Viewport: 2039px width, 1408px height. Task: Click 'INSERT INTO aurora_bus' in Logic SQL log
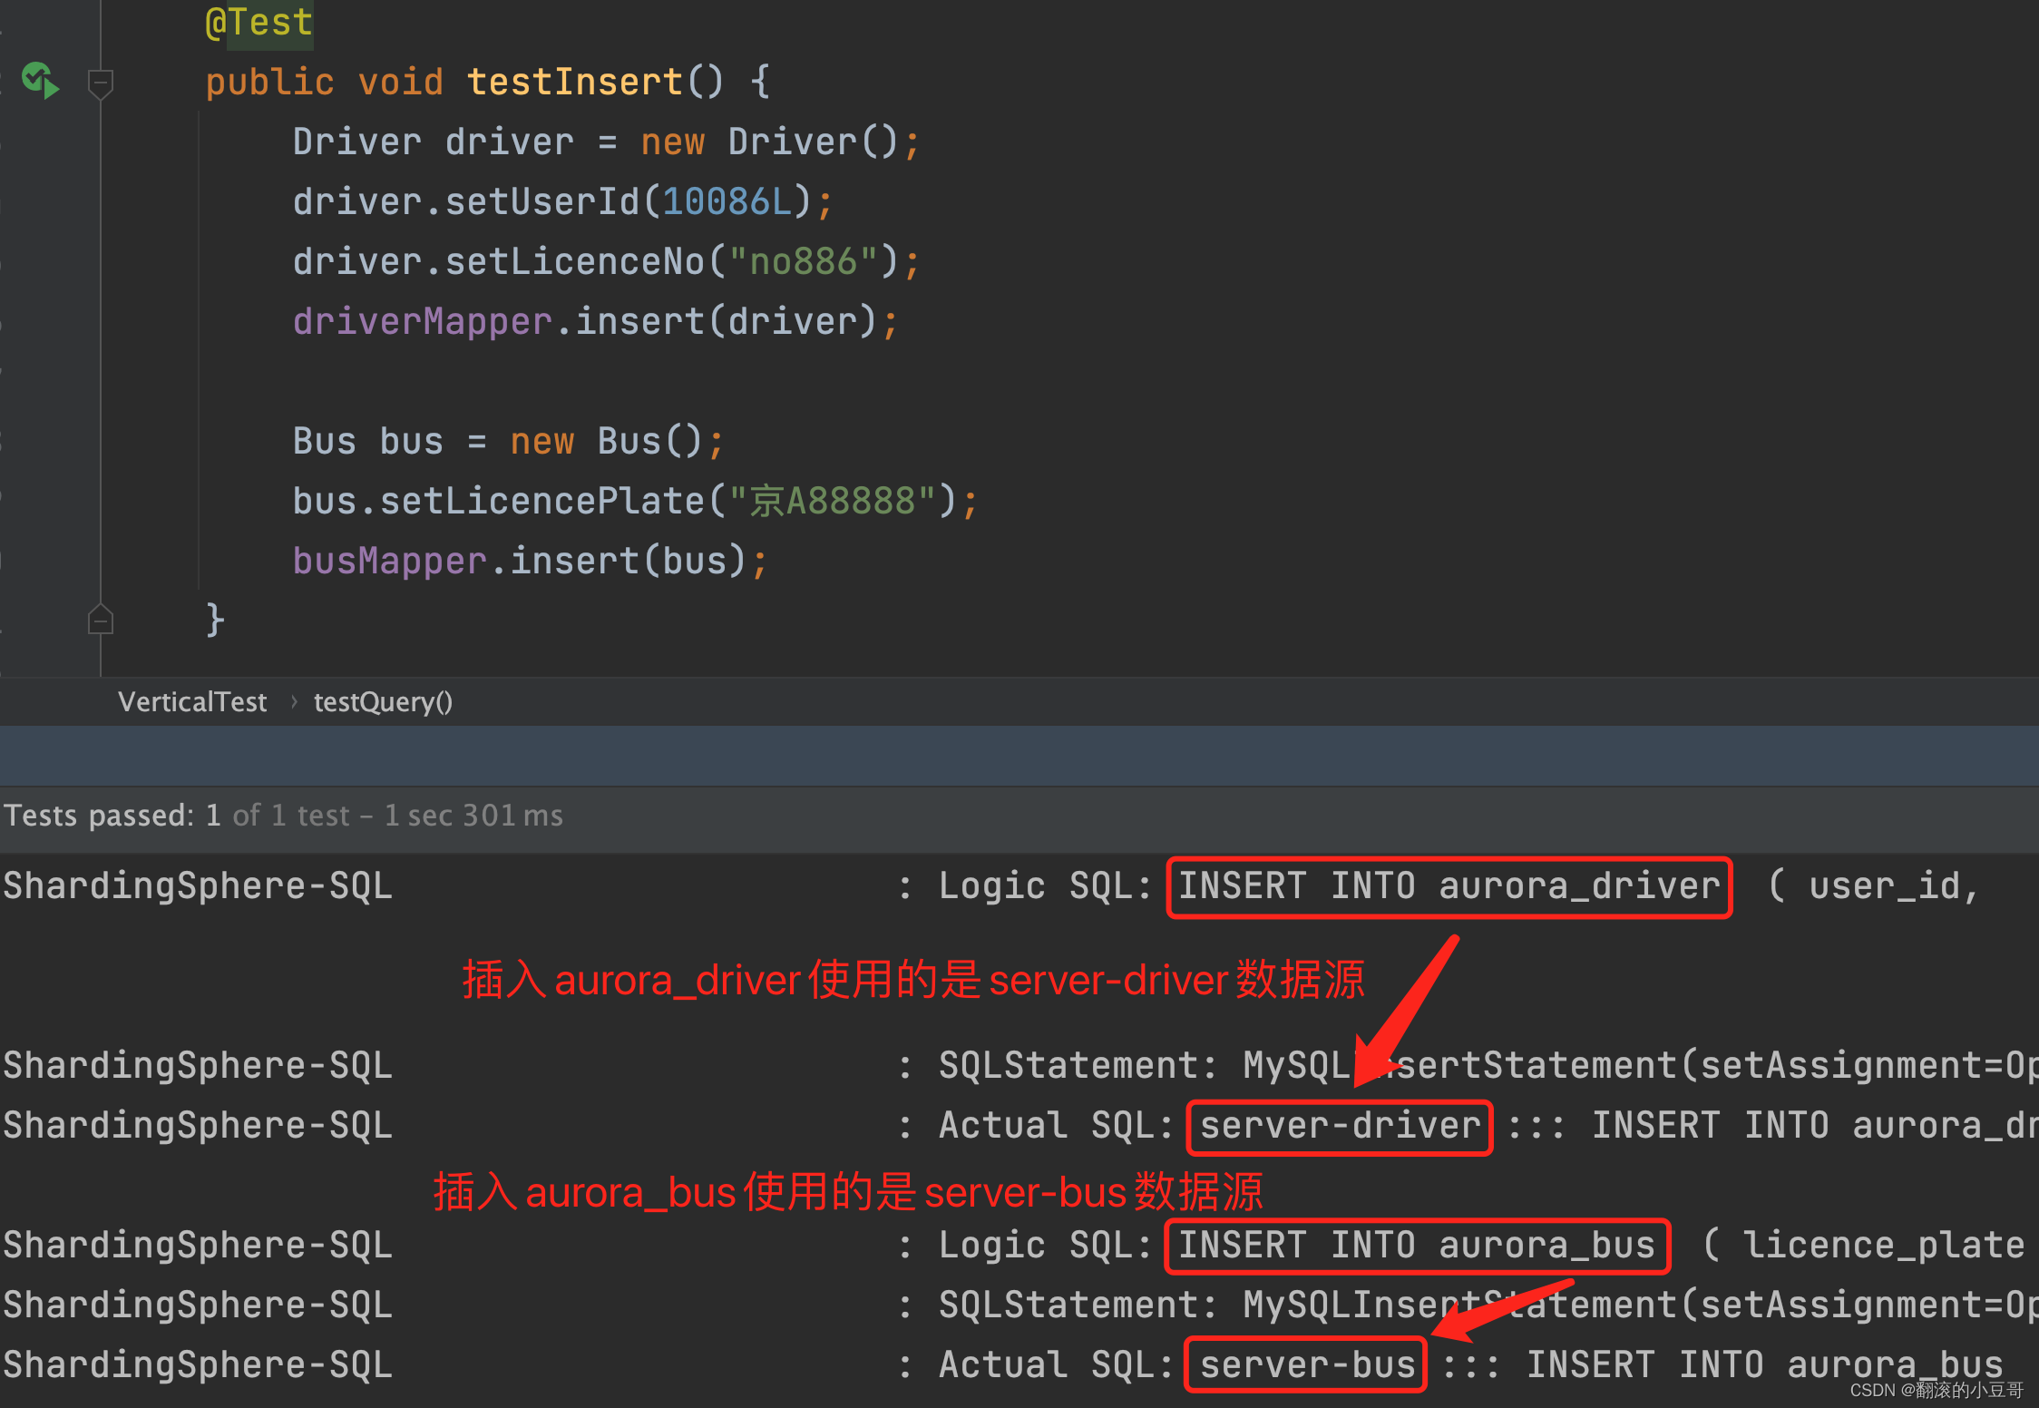pyautogui.click(x=1418, y=1246)
